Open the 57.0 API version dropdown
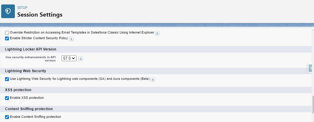This screenshot has width=314, height=122. (x=69, y=58)
